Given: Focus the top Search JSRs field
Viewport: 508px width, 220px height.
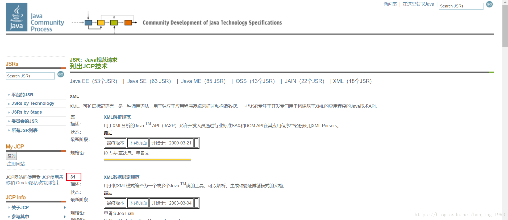Looking at the screenshot, I should click(x=461, y=6).
